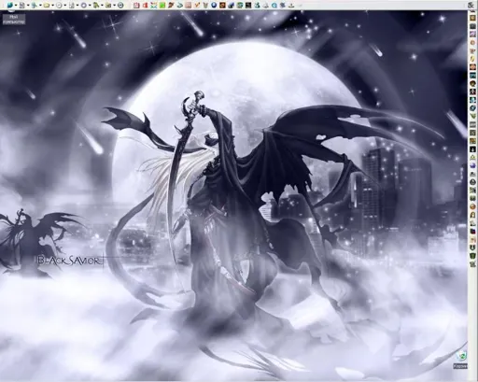This screenshot has height=382, width=478.
Task: Click the blue sphere icon in top bar
Action: (x=214, y=6)
